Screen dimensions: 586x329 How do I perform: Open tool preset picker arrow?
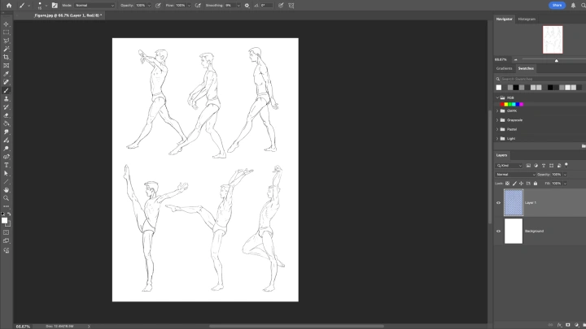[x=28, y=5]
